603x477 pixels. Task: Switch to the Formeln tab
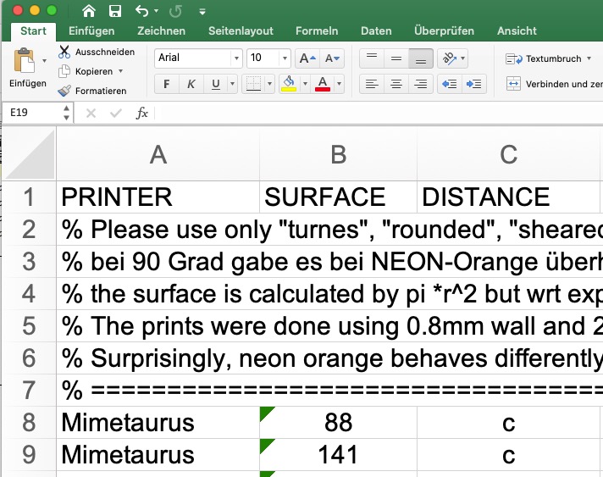click(317, 31)
